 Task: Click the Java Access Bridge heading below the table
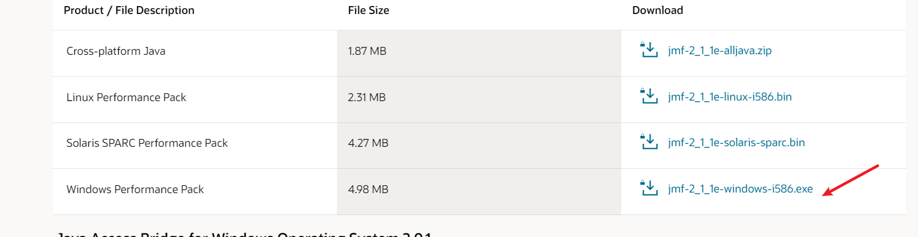pyautogui.click(x=244, y=233)
